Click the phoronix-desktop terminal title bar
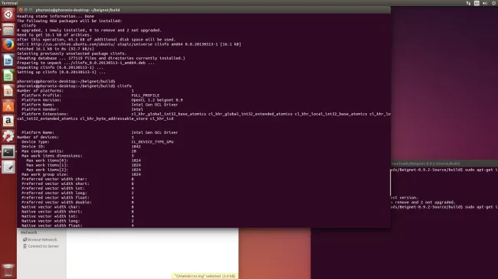This screenshot has height=279, width=498. coord(204,10)
